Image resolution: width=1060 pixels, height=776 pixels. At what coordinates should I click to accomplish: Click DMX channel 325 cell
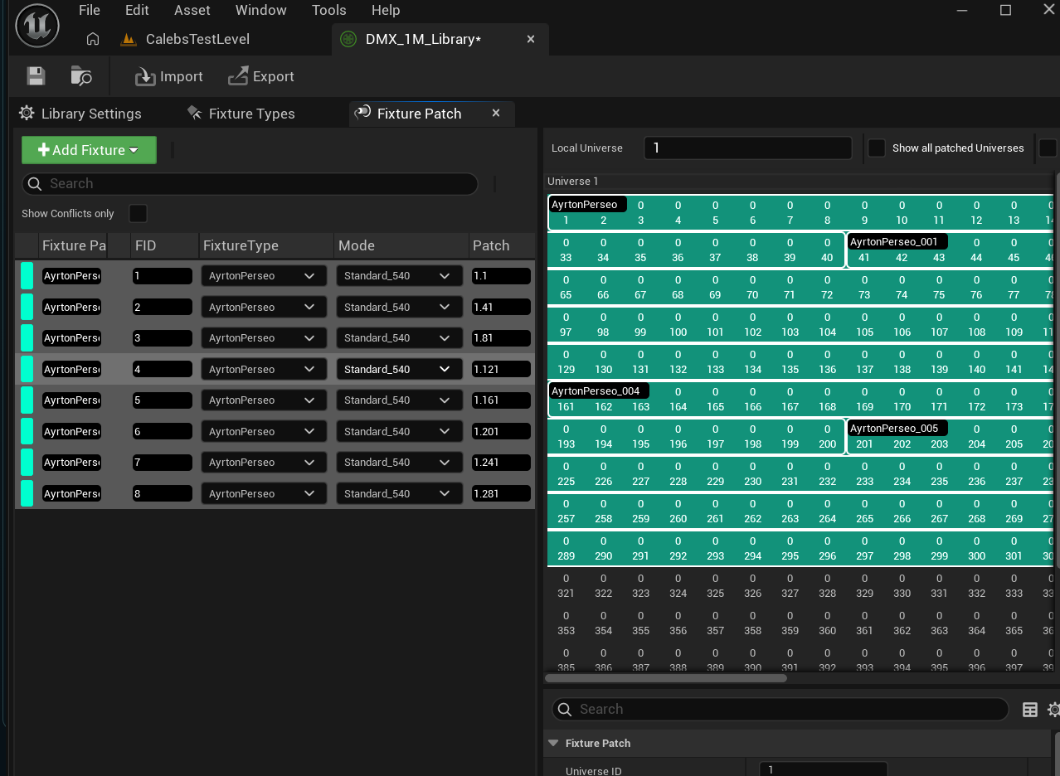tap(715, 585)
